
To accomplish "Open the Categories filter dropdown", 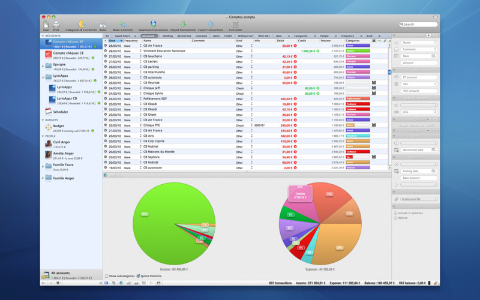I will pos(305,36).
